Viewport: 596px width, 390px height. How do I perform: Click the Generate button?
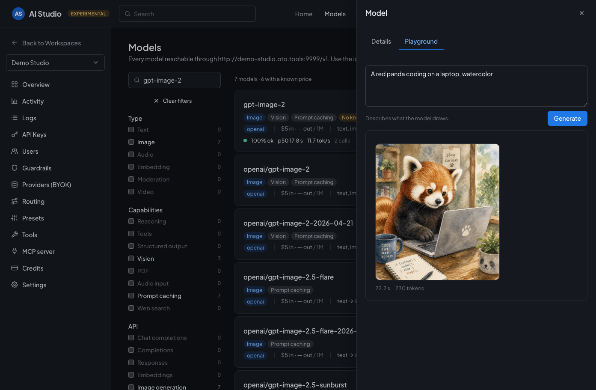(x=567, y=119)
